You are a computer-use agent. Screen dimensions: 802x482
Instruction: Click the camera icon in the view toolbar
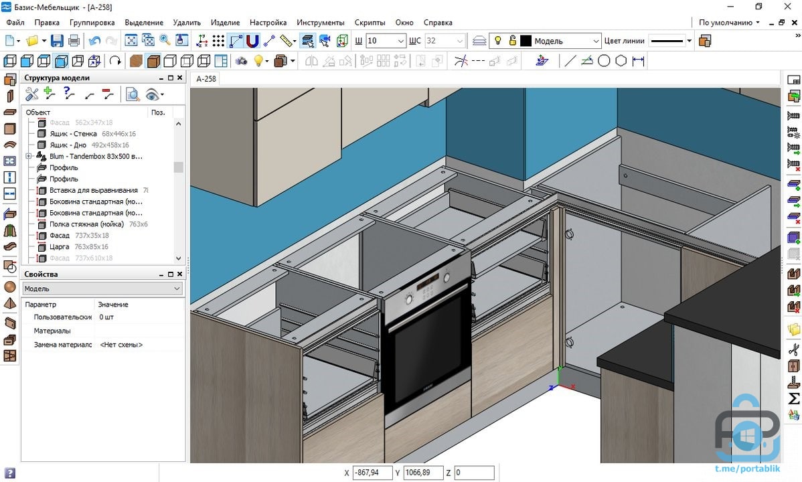click(241, 62)
